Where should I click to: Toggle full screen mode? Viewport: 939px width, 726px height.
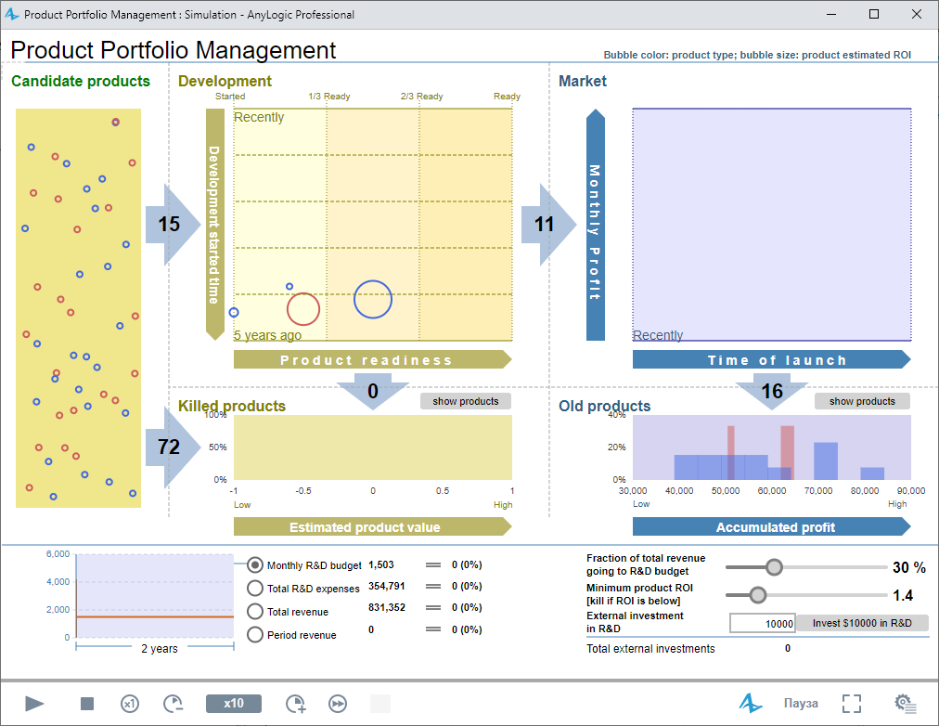pyautogui.click(x=851, y=703)
